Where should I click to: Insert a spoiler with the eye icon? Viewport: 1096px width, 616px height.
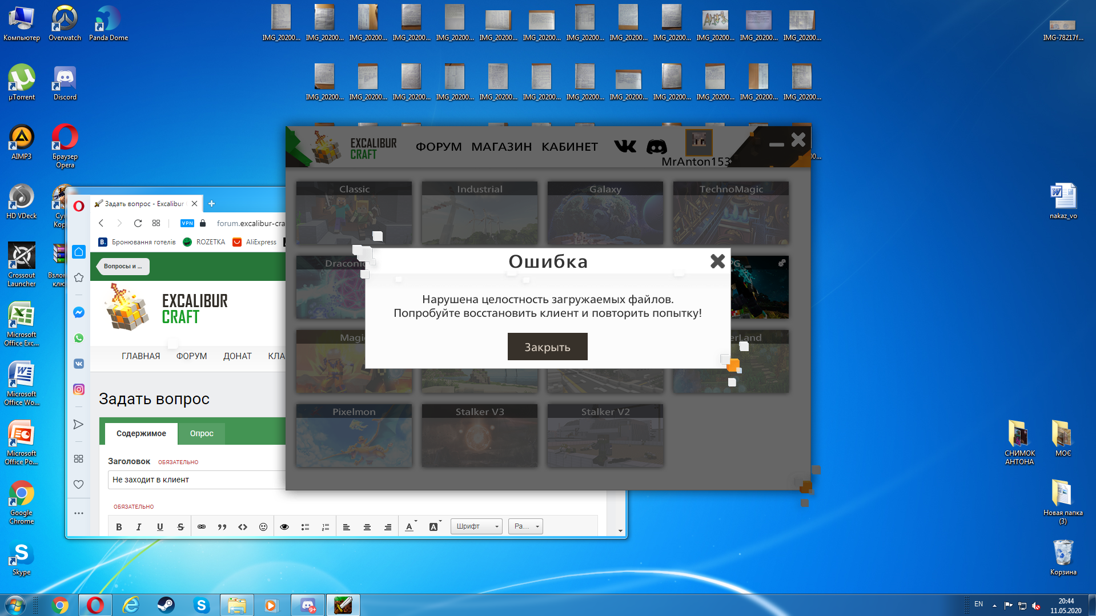(x=284, y=527)
